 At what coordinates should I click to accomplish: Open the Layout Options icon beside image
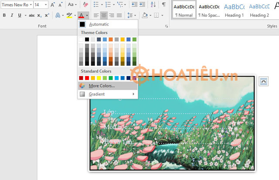[263, 81]
